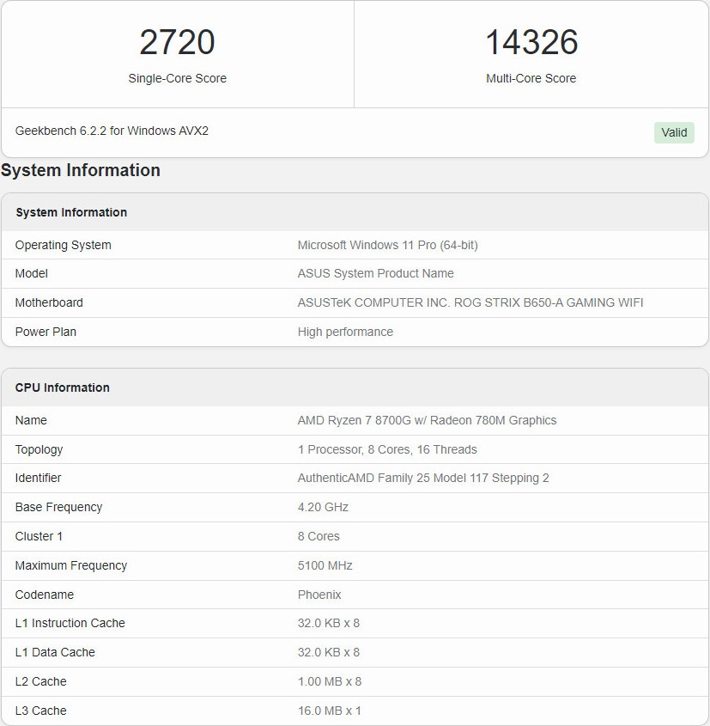This screenshot has width=710, height=726.
Task: Click the Single-Core Score label
Action: coord(177,78)
